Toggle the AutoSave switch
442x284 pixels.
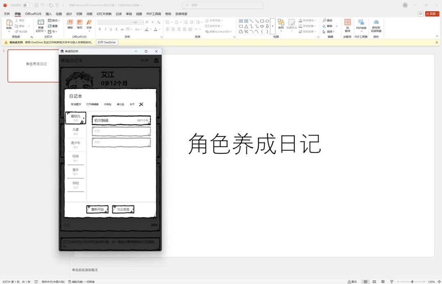27,5
